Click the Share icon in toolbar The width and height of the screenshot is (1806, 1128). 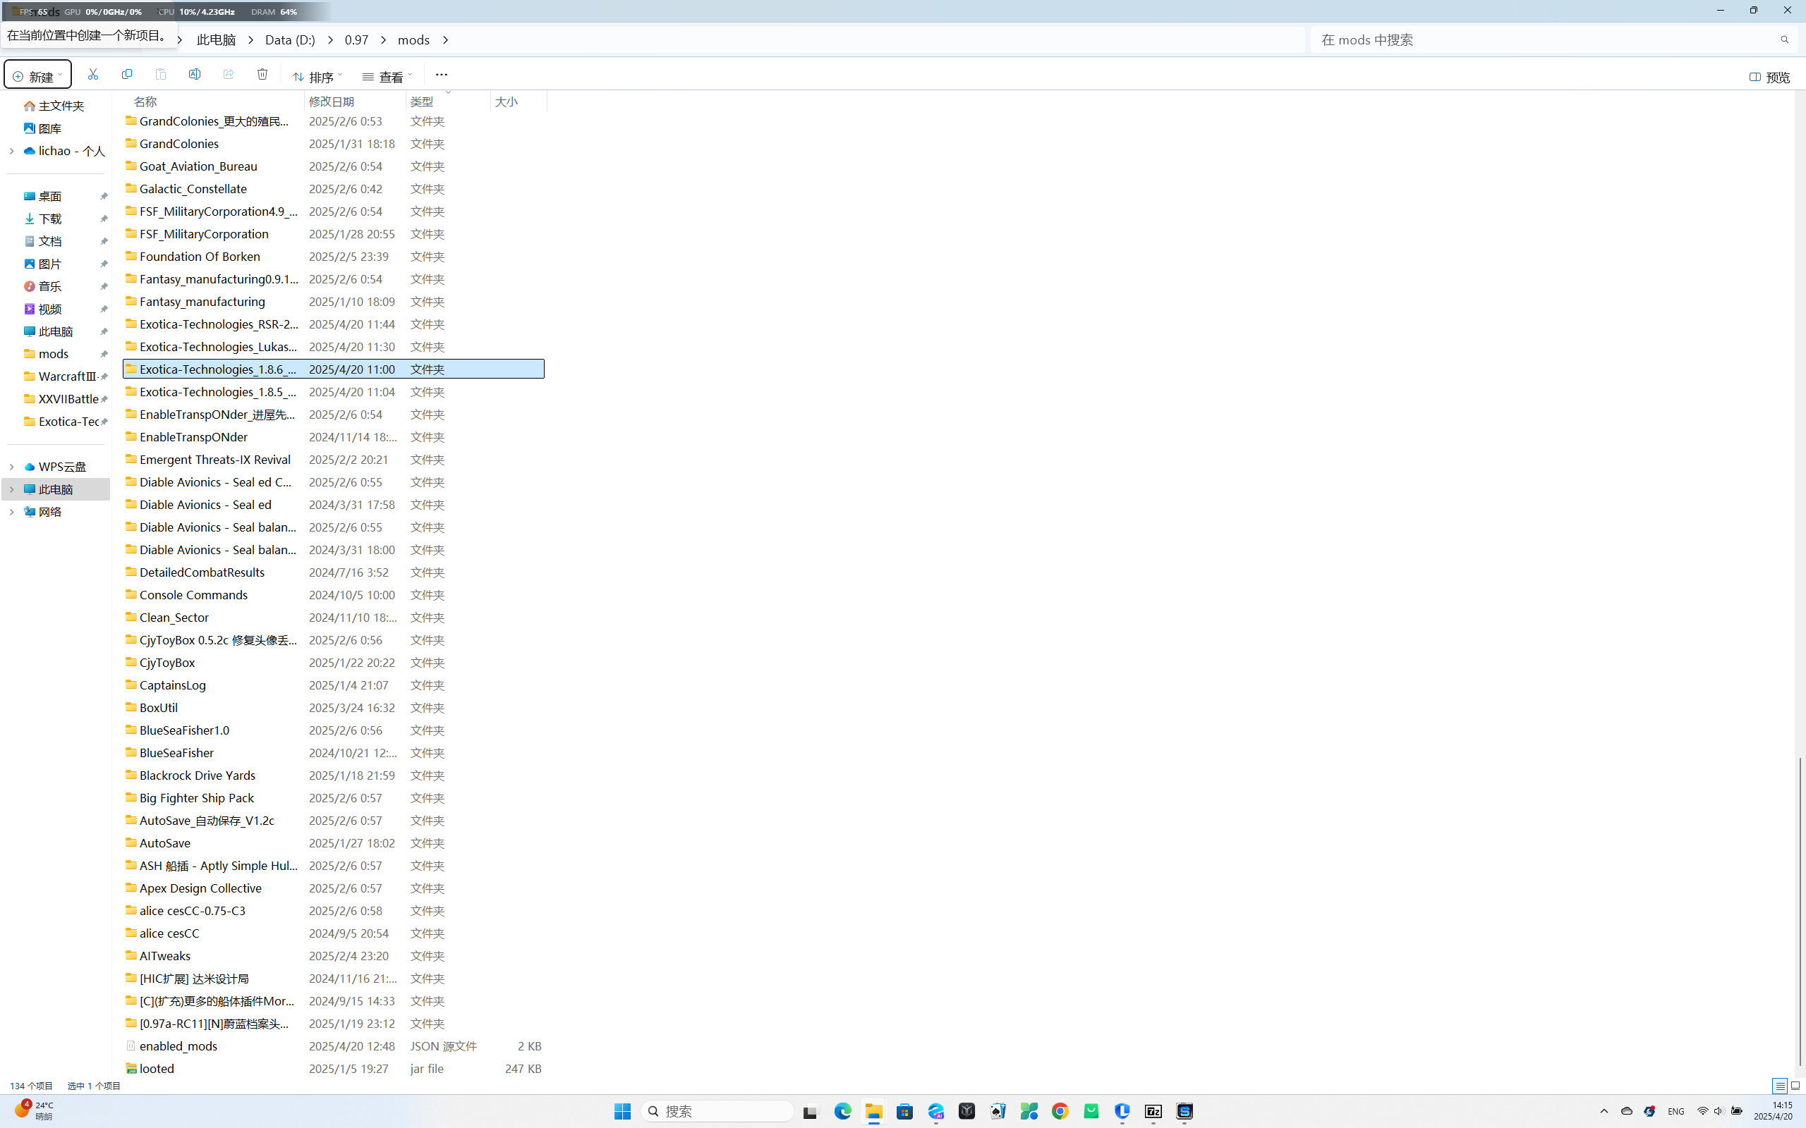point(229,75)
